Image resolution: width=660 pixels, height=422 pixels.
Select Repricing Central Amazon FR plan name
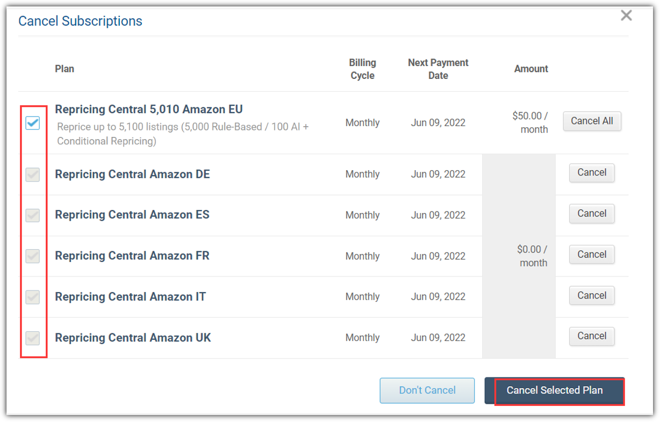tap(132, 256)
